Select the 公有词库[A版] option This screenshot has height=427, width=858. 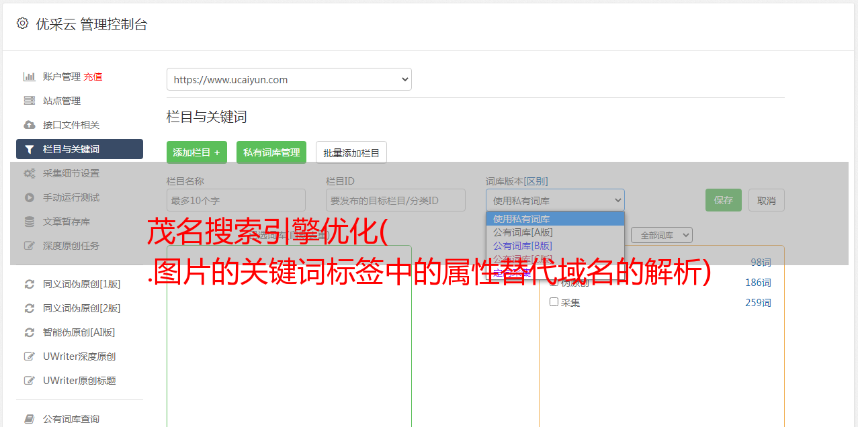555,232
